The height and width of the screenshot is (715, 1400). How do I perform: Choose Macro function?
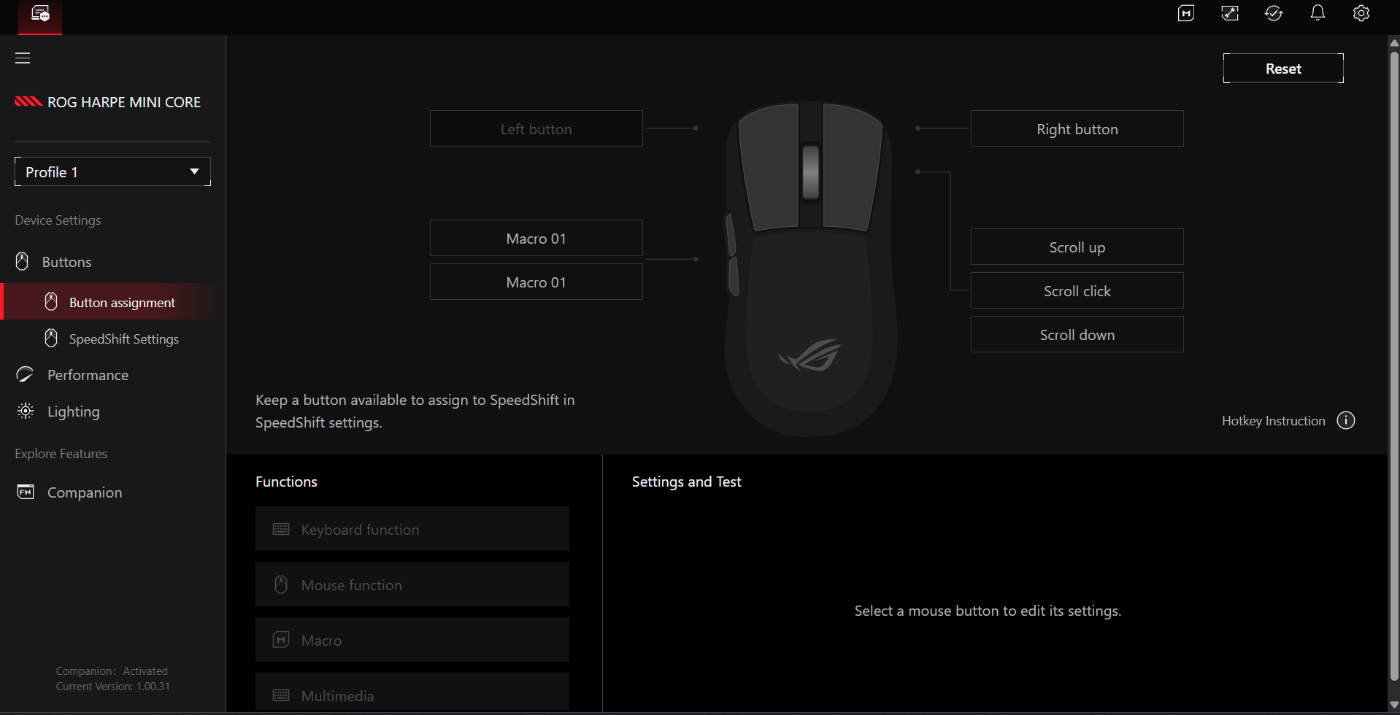pyautogui.click(x=412, y=640)
